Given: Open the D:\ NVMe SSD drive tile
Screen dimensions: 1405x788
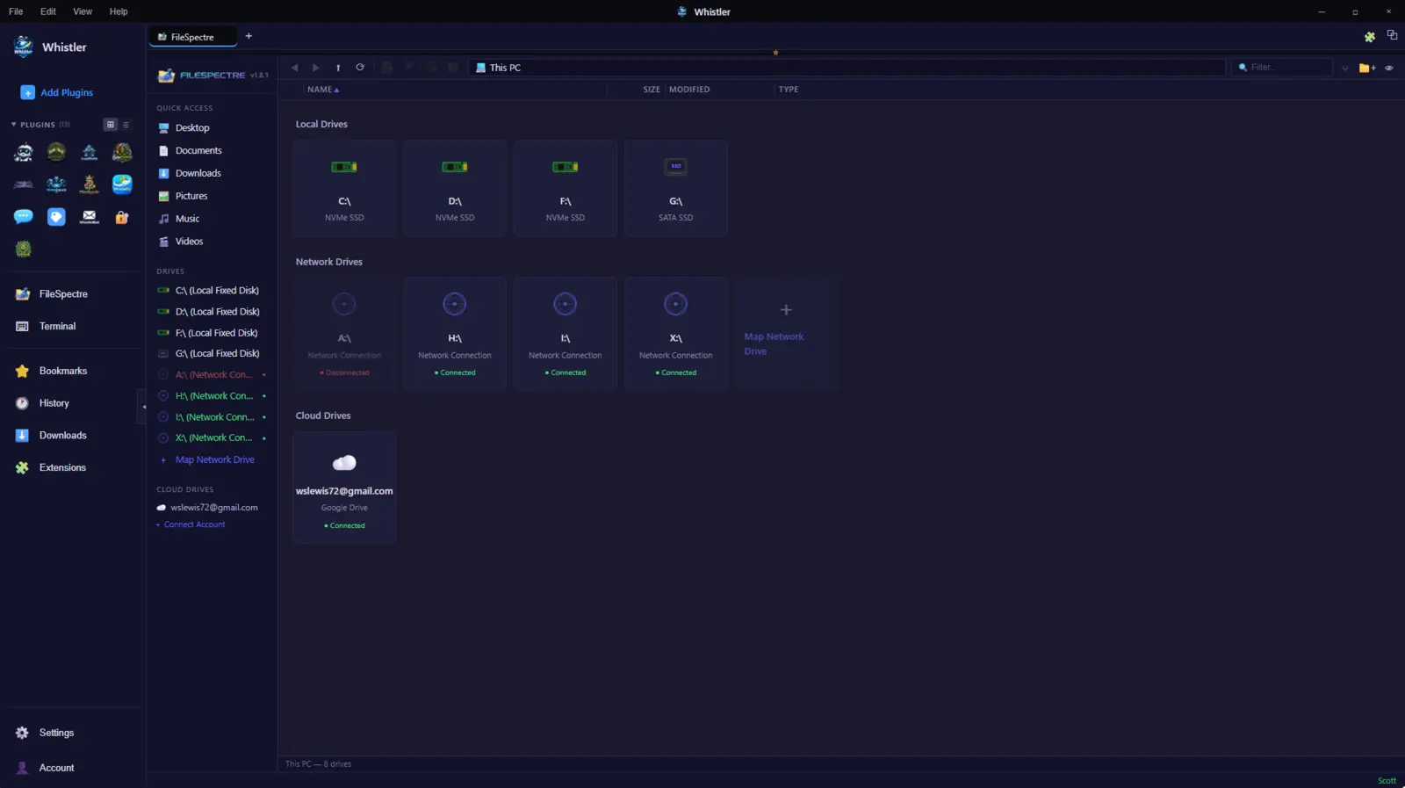Looking at the screenshot, I should [x=455, y=188].
